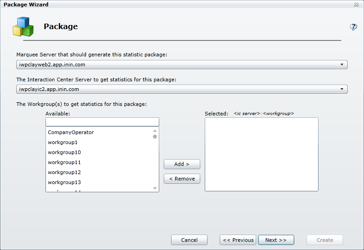Select workgroup1 from the list
Image resolution: width=364 pixels, height=250 pixels.
tap(63, 142)
